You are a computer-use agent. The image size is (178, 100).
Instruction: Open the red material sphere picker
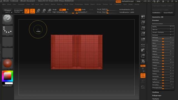8,64
